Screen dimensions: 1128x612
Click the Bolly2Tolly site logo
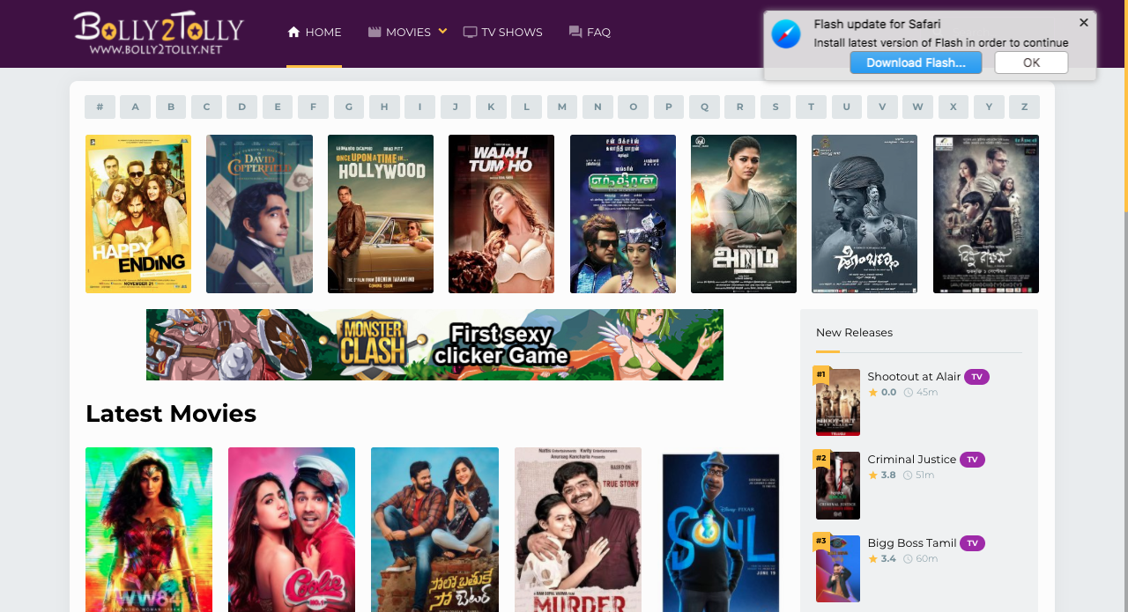(x=159, y=33)
